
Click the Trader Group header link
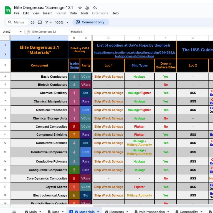(x=74, y=65)
